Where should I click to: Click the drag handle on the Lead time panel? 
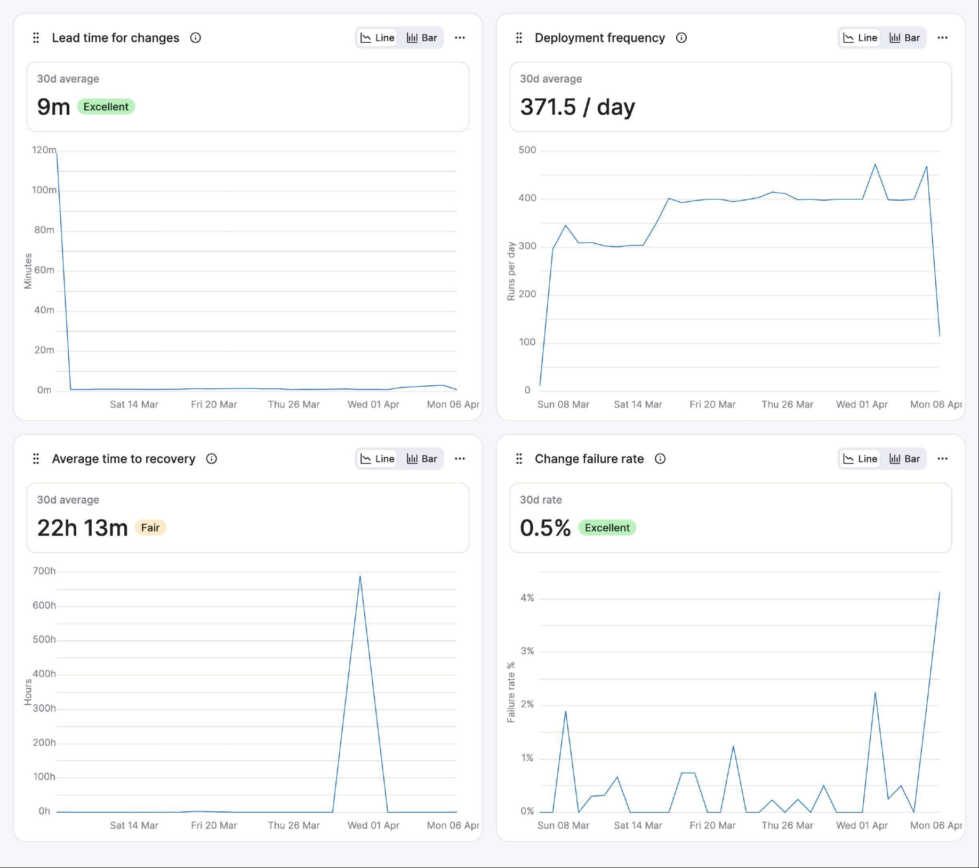pyautogui.click(x=36, y=37)
